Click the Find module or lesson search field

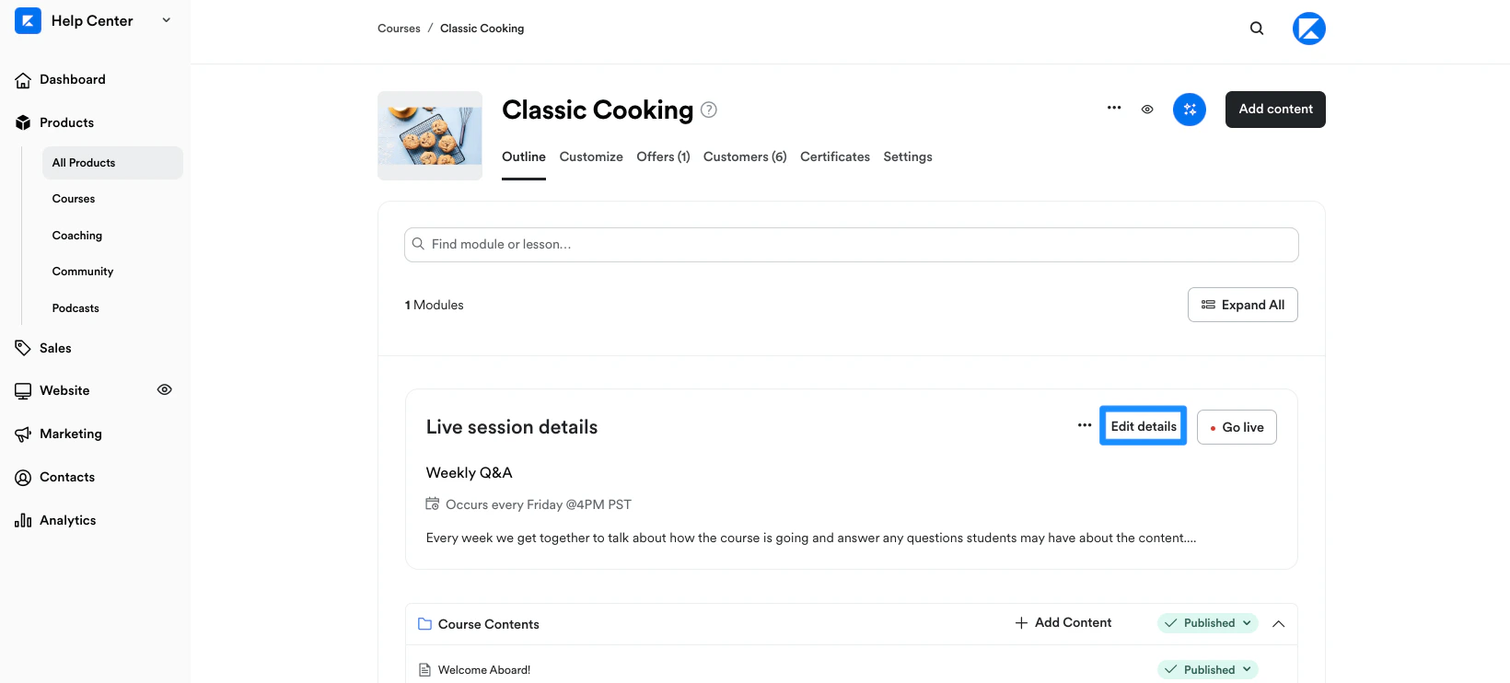(852, 245)
